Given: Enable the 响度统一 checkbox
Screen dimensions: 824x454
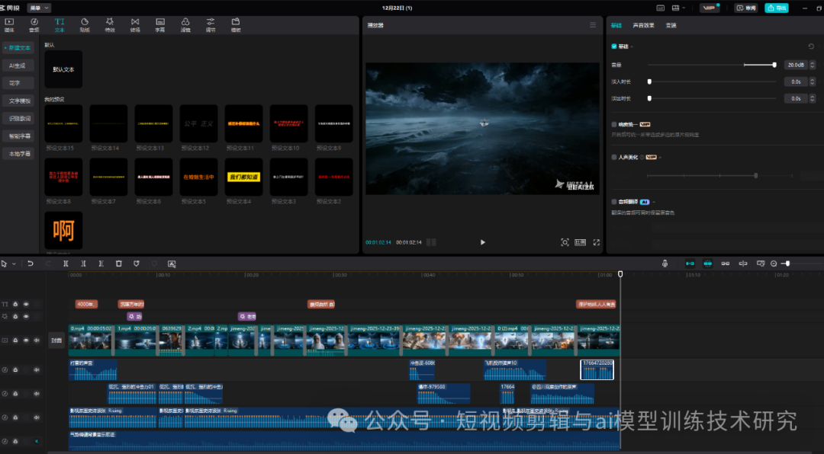Looking at the screenshot, I should tap(613, 124).
